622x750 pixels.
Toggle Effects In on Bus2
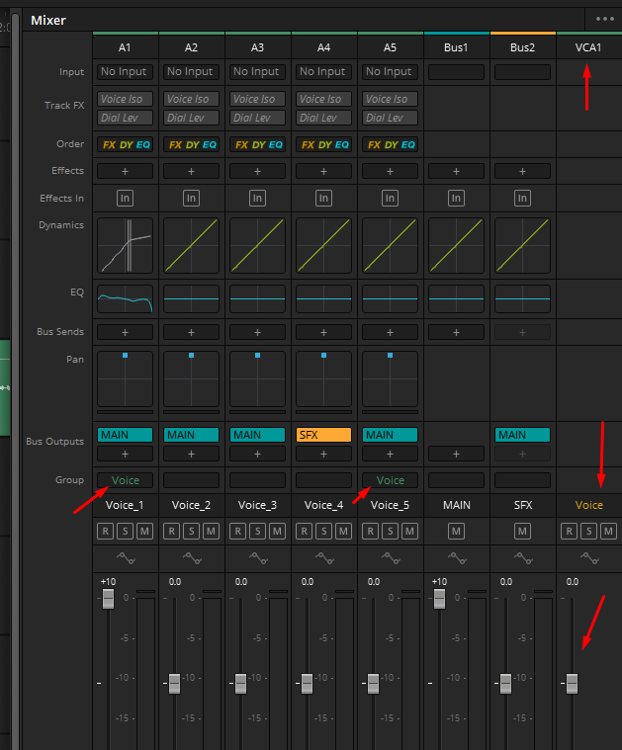(x=522, y=198)
